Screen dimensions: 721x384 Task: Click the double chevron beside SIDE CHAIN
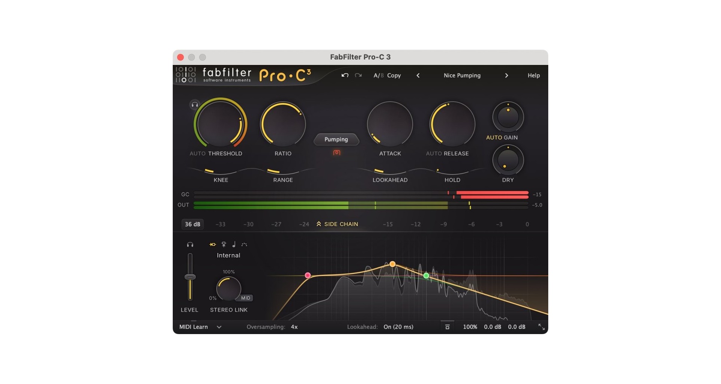click(319, 224)
